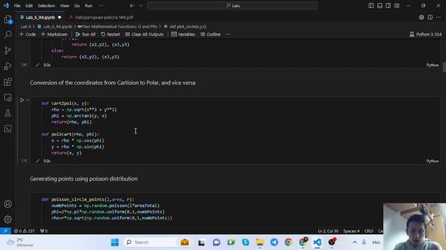The width and height of the screenshot is (446, 250).
Task: Toggle the bottom panel layout button
Action: click(x=379, y=6)
